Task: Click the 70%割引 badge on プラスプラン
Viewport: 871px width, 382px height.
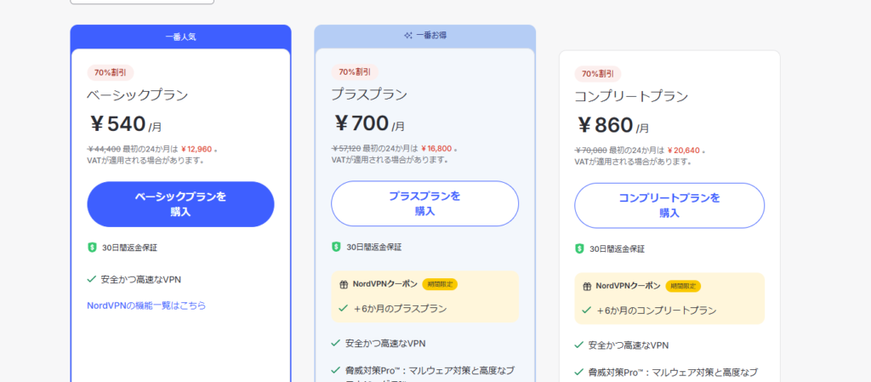Action: tap(355, 72)
